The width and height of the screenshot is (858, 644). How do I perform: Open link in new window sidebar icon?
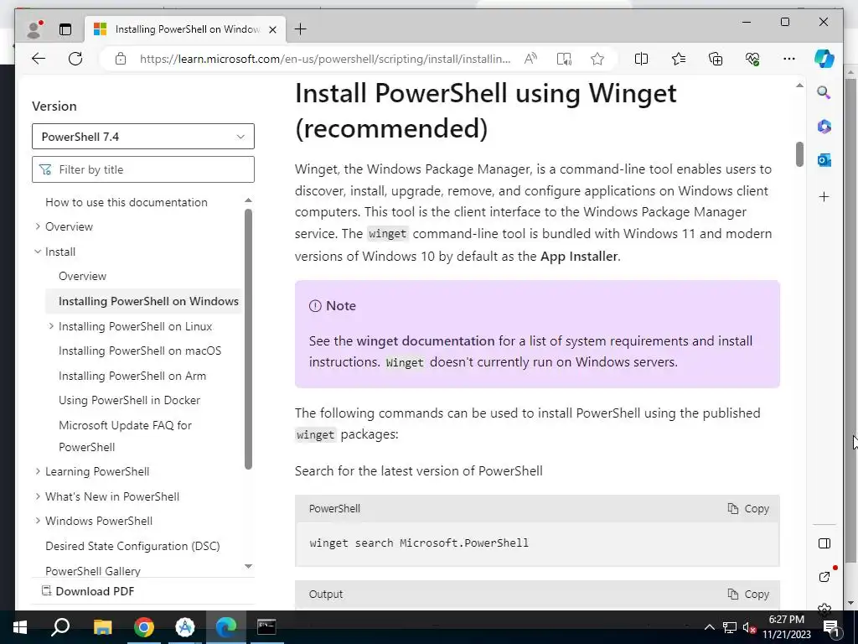pyautogui.click(x=824, y=577)
